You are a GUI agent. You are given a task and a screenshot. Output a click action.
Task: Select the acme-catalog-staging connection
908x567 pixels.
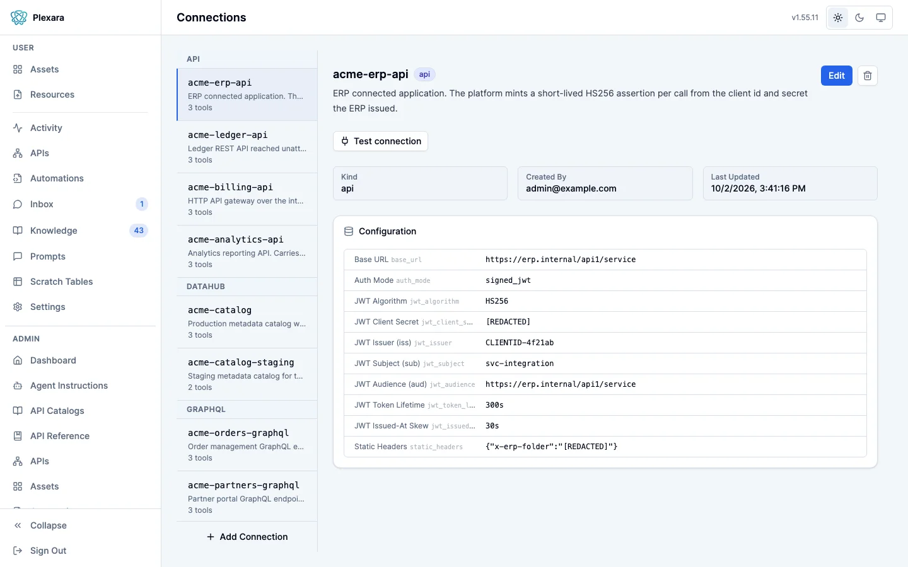click(247, 374)
